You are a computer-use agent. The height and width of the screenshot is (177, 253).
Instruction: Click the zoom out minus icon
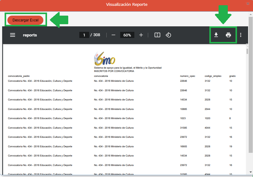click(113, 35)
